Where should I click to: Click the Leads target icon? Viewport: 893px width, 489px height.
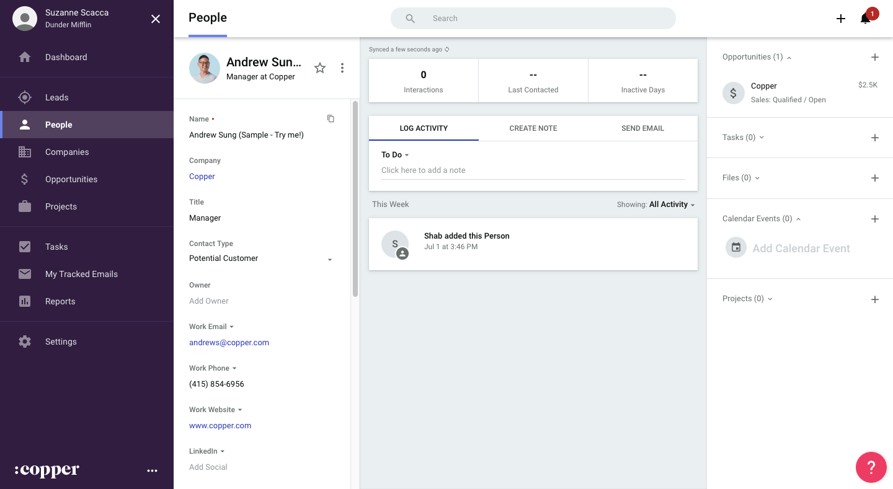pos(25,97)
